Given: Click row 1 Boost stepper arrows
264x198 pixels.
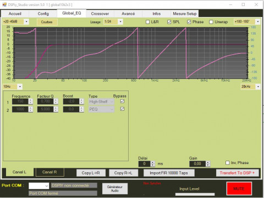Looking at the screenshot, I should pyautogui.click(x=81, y=101).
